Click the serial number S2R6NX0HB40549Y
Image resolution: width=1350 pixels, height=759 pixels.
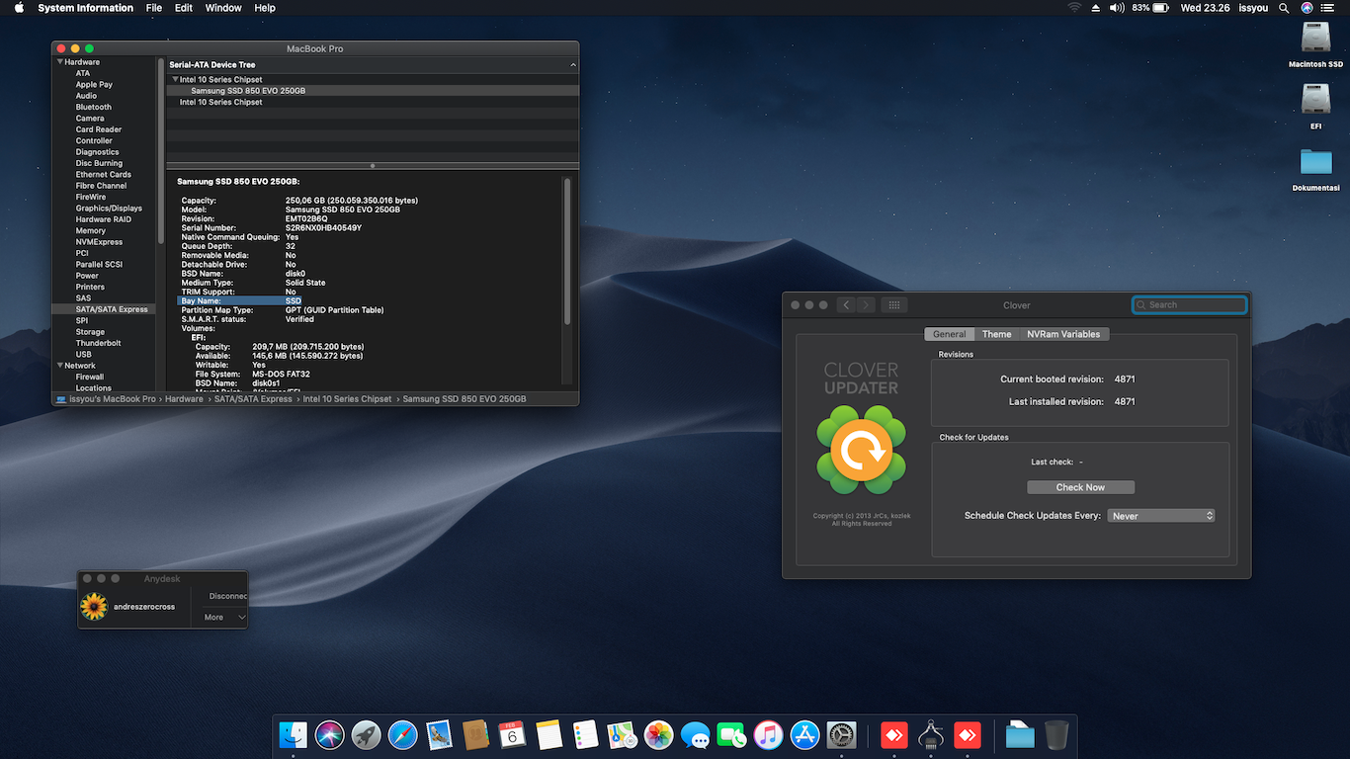pyautogui.click(x=323, y=228)
